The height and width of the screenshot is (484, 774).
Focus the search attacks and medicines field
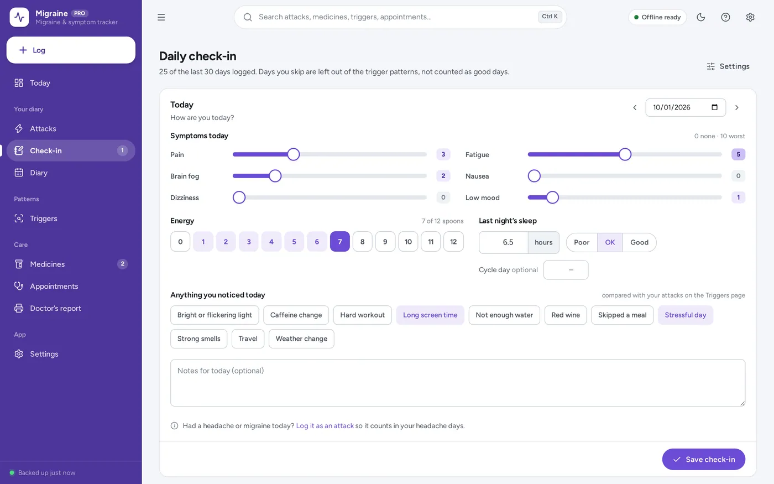(x=400, y=17)
